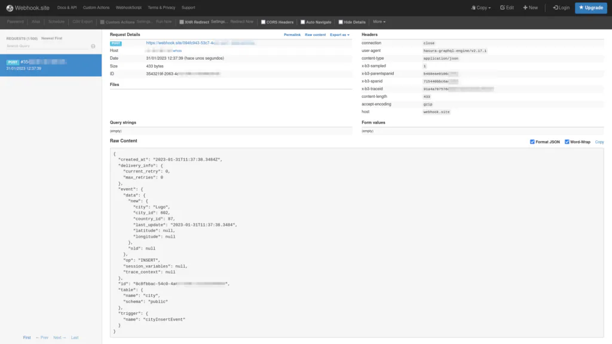Open the WebhookScript page
Image resolution: width=612 pixels, height=344 pixels.
tap(128, 7)
